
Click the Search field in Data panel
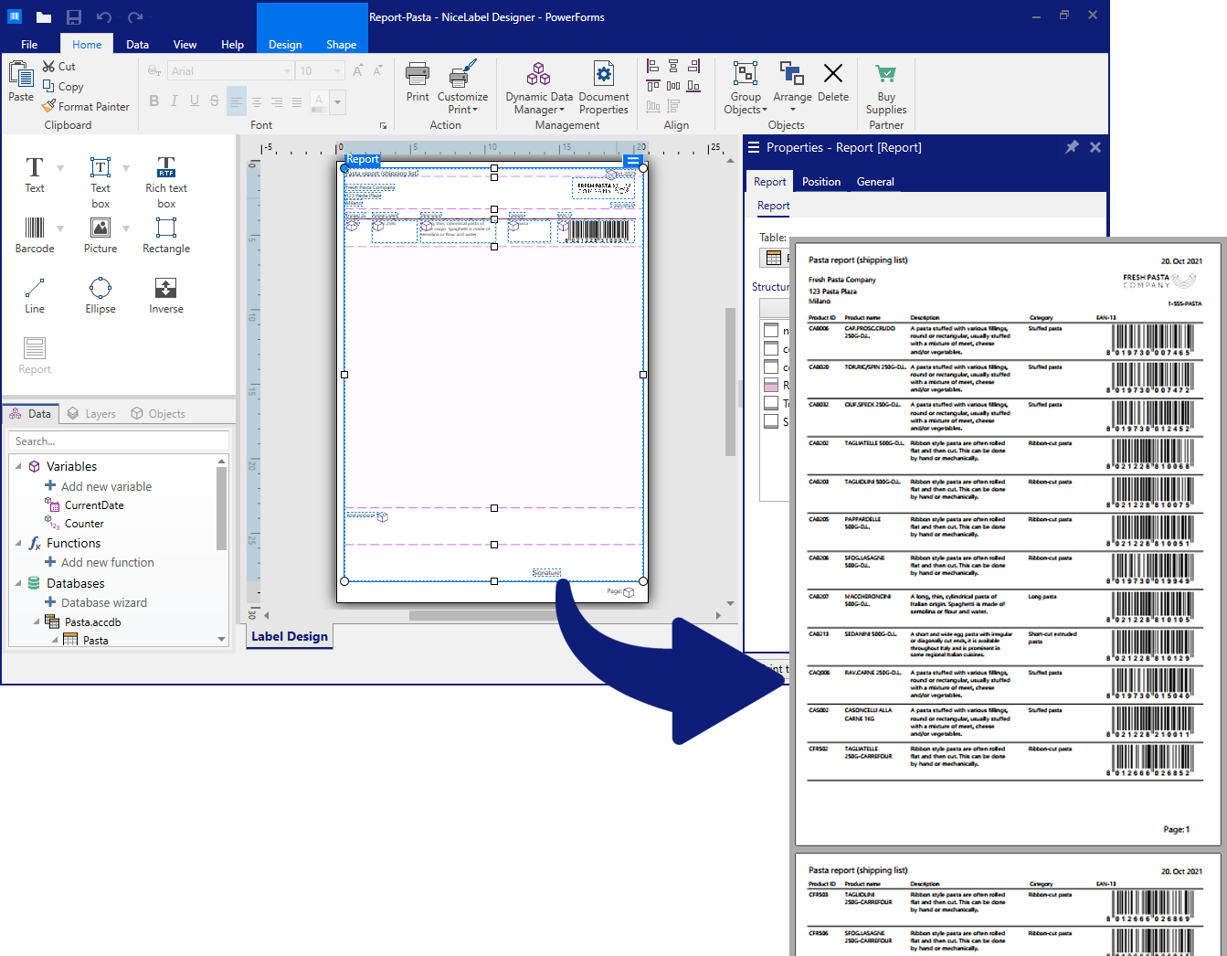[x=119, y=441]
